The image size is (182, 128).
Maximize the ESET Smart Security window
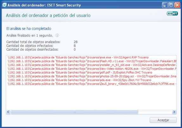pos(171,5)
